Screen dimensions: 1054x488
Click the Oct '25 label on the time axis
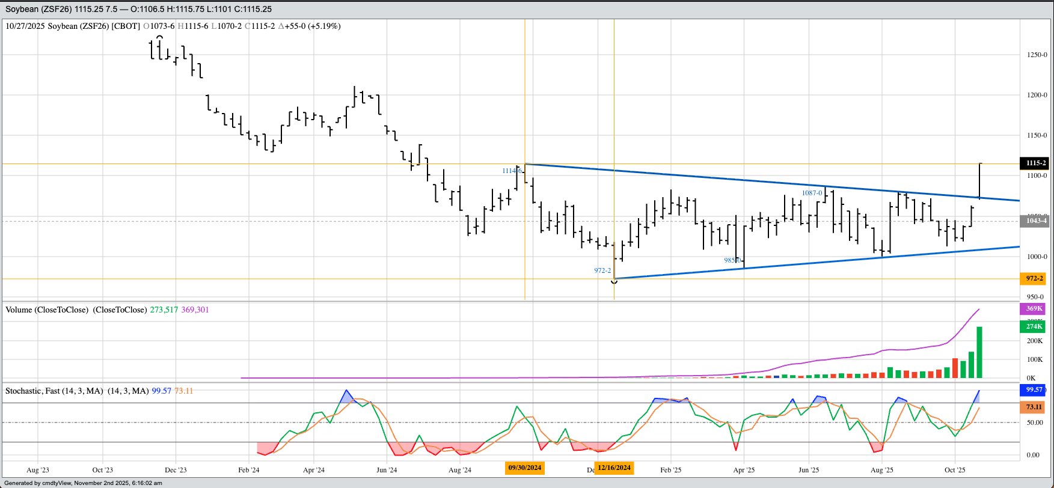[954, 470]
